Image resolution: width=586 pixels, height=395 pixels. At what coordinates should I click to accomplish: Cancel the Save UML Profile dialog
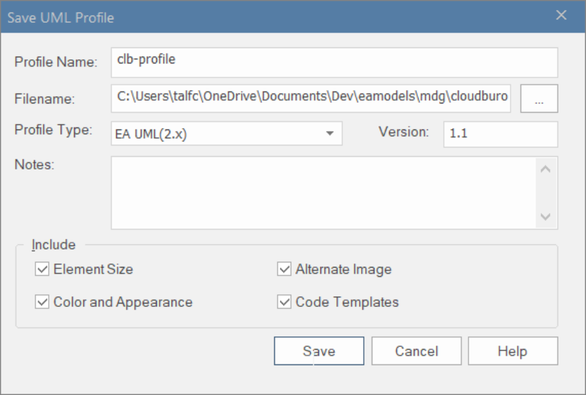pos(416,351)
